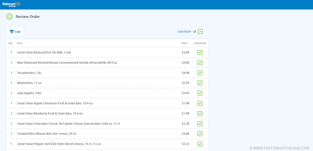Click the Qty column header
Viewport: 313px width, 151px height.
pos(10,43)
